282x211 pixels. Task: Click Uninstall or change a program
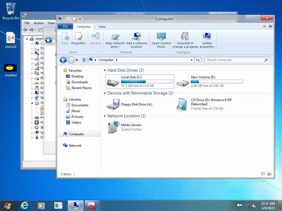coord(185,40)
